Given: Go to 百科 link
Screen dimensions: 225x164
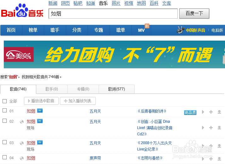Looking at the screenshot, I should [154, 3].
